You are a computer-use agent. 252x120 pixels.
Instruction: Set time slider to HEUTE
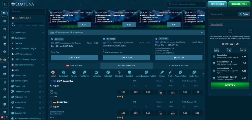[x=35, y=25]
